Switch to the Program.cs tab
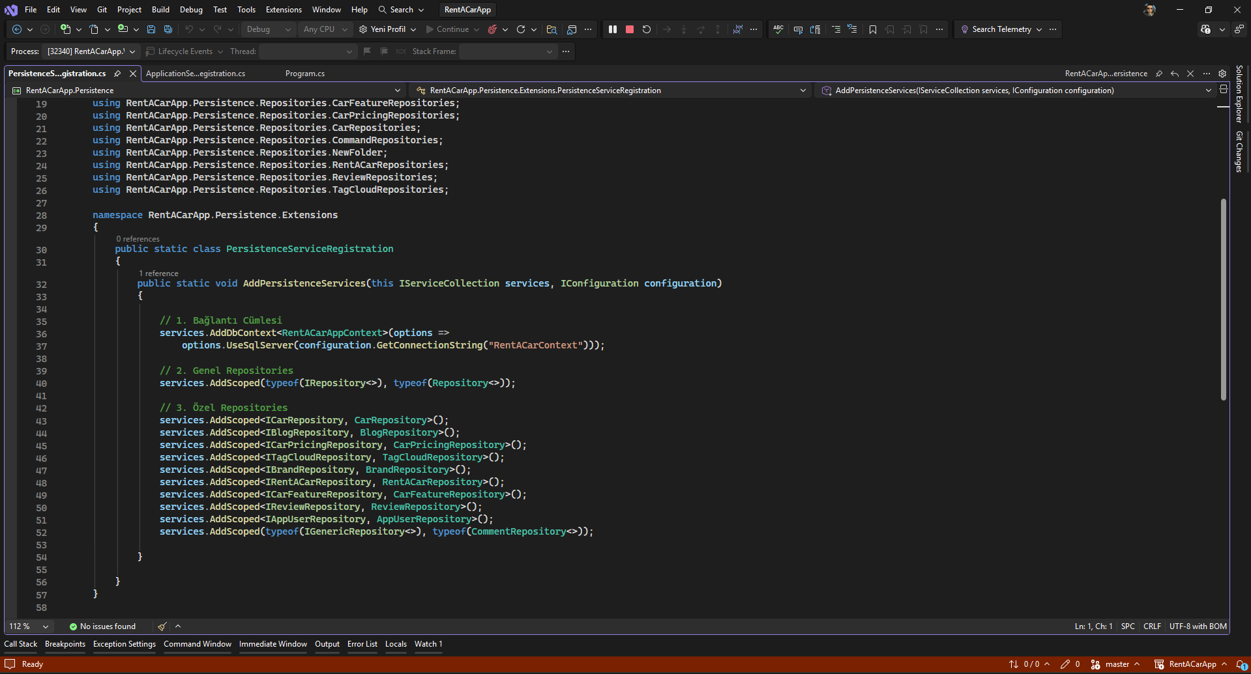This screenshot has height=674, width=1251. pos(305,74)
